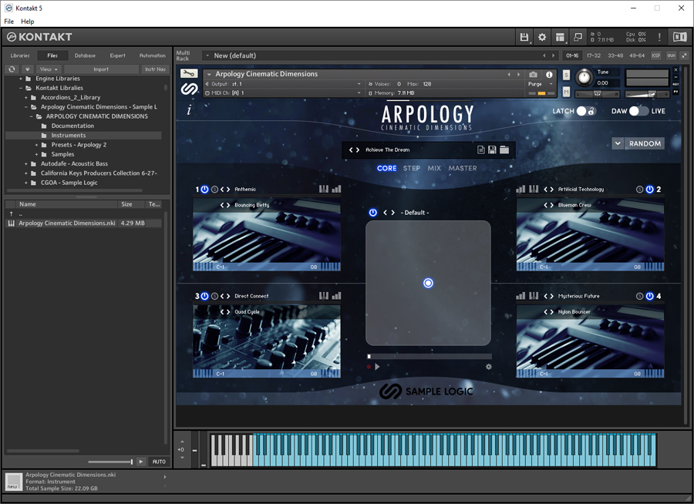The image size is (694, 504).
Task: Expand the Presets - Arpology 2 folder
Action: (36, 145)
